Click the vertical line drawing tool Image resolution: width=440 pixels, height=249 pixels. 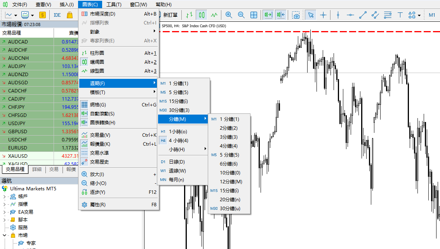point(338,15)
